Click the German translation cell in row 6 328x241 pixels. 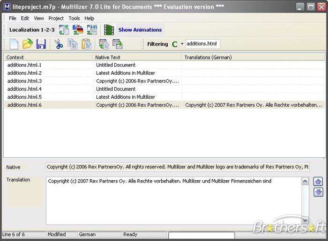click(x=253, y=105)
